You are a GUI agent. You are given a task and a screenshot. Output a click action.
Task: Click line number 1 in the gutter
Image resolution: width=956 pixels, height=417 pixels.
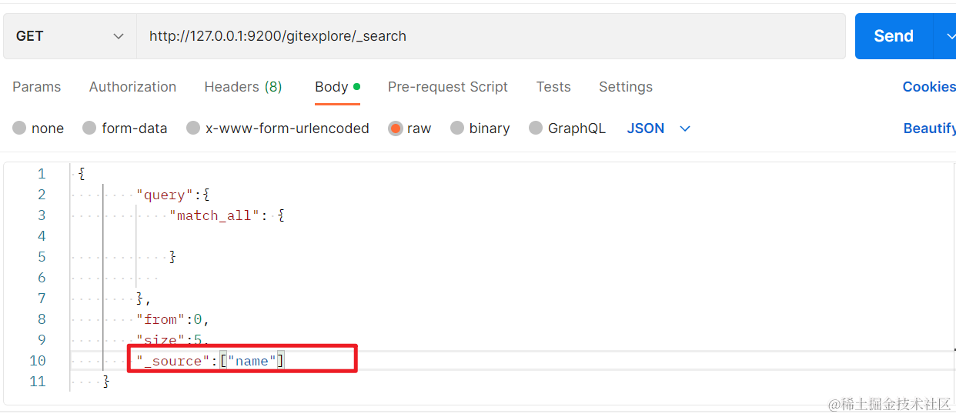point(42,174)
